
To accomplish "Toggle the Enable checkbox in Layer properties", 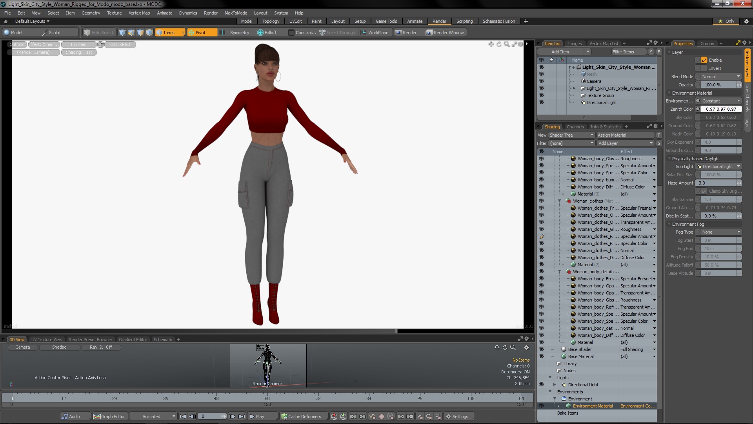I will click(704, 60).
